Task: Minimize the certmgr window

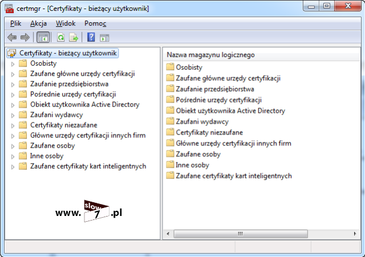Action: 311,6
